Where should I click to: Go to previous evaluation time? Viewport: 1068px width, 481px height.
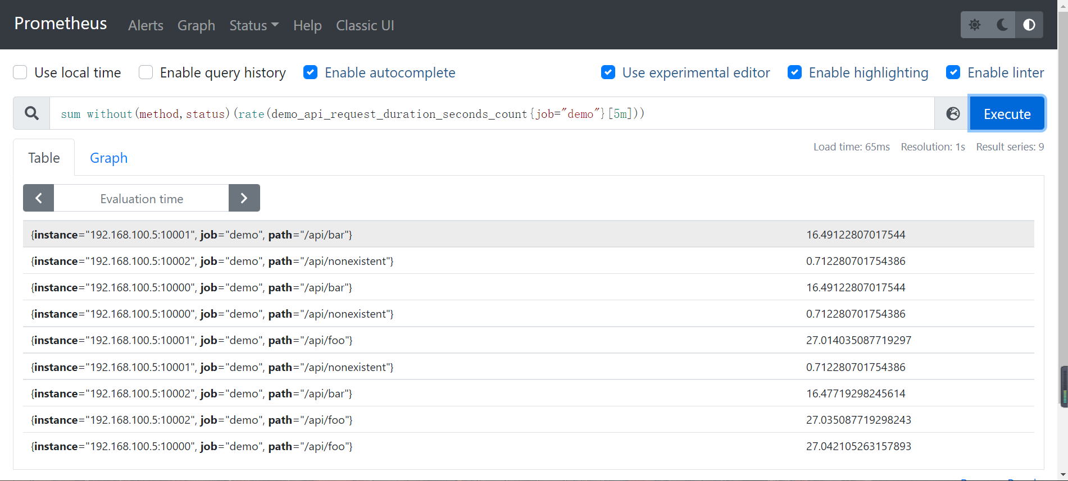(38, 198)
